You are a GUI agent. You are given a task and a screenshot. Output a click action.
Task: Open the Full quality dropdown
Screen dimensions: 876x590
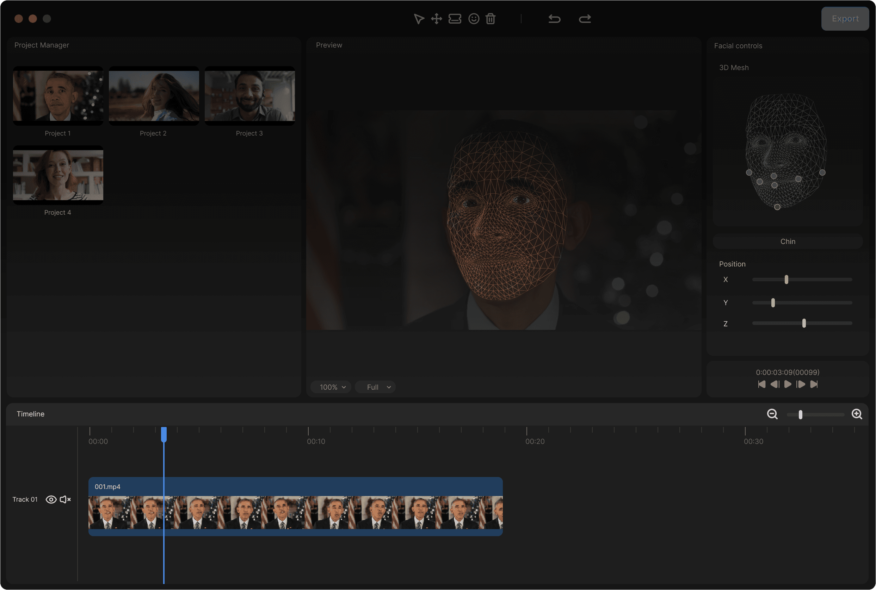pyautogui.click(x=376, y=387)
